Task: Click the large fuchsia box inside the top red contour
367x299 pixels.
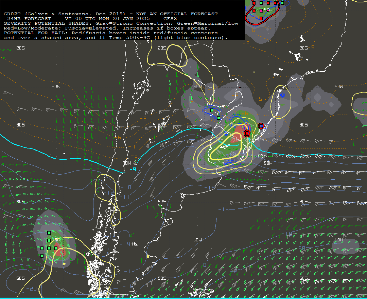Action: [261, 11]
